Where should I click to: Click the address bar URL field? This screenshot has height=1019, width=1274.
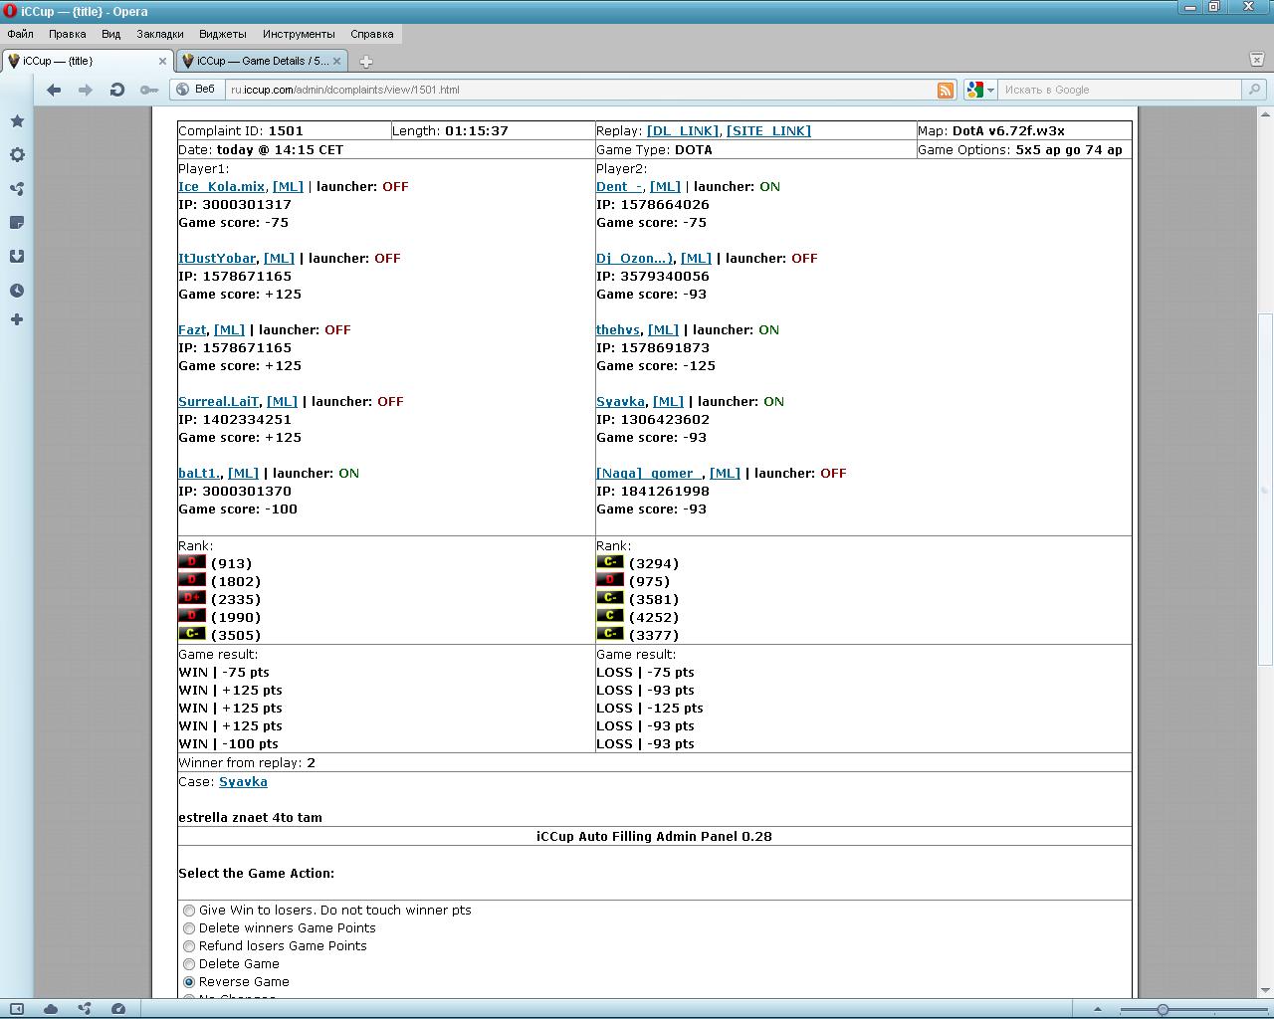tap(580, 90)
